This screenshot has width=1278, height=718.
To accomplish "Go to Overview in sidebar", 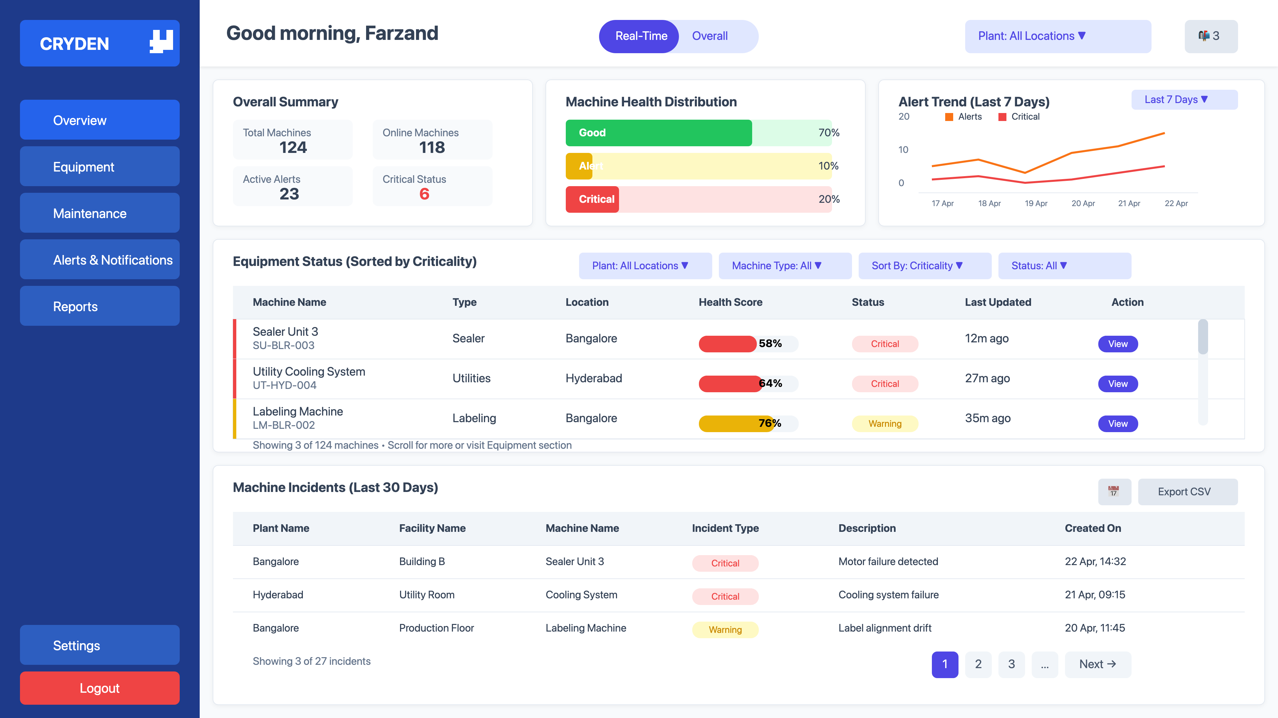I will click(100, 120).
